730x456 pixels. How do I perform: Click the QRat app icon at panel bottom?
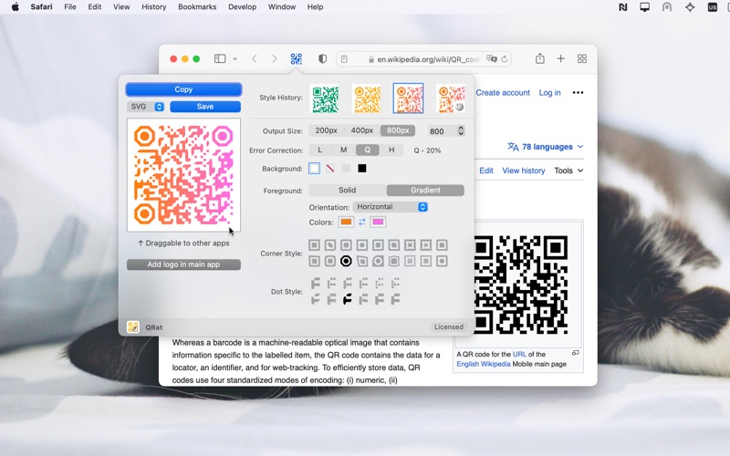(133, 327)
